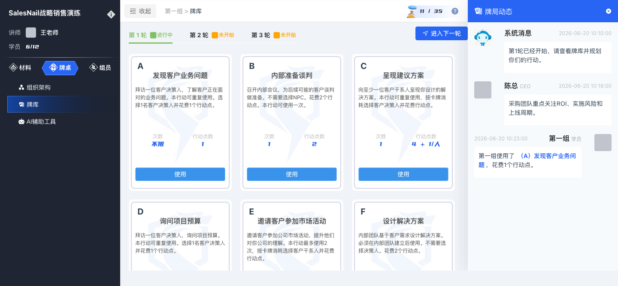This screenshot has width=618, height=286.
Task: Click the 牌桌 tab icon
Action: coord(53,68)
